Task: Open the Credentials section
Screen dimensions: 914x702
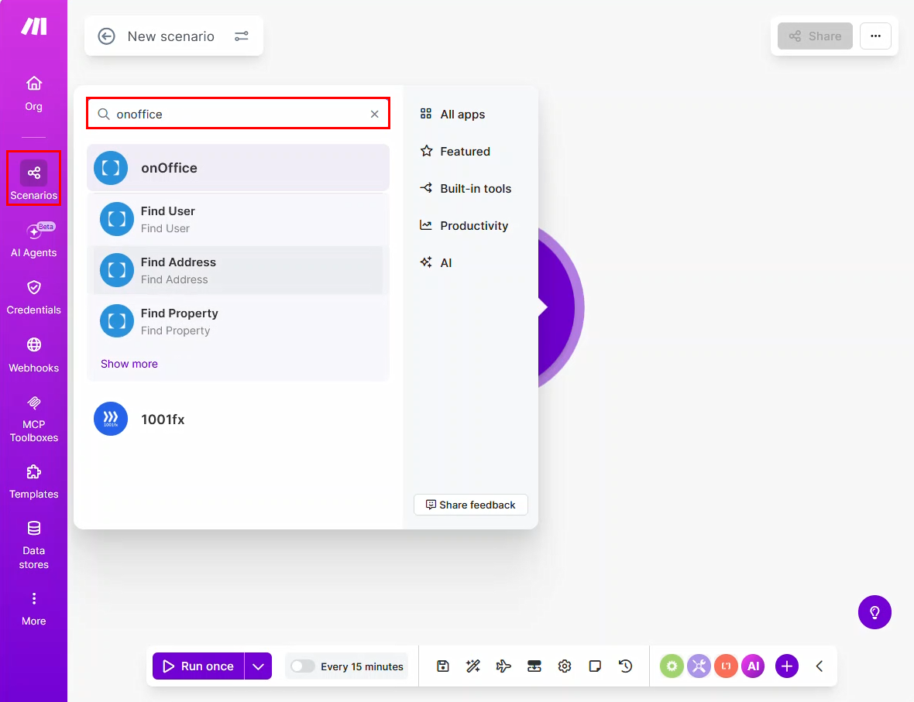Action: click(34, 297)
